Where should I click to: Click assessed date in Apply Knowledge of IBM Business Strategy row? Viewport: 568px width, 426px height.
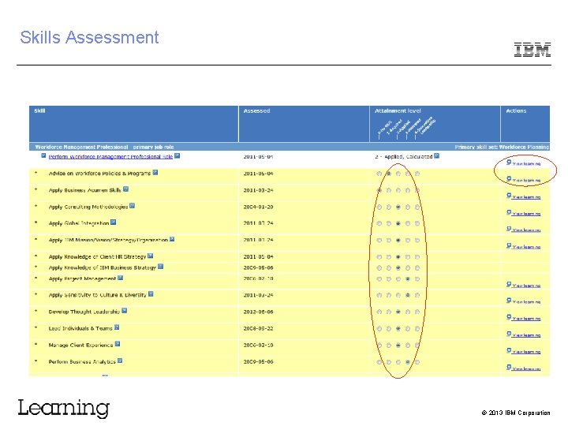tap(258, 267)
